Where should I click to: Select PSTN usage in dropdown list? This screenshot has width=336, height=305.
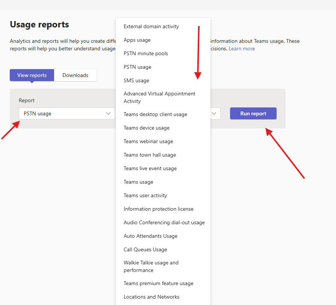click(x=138, y=67)
